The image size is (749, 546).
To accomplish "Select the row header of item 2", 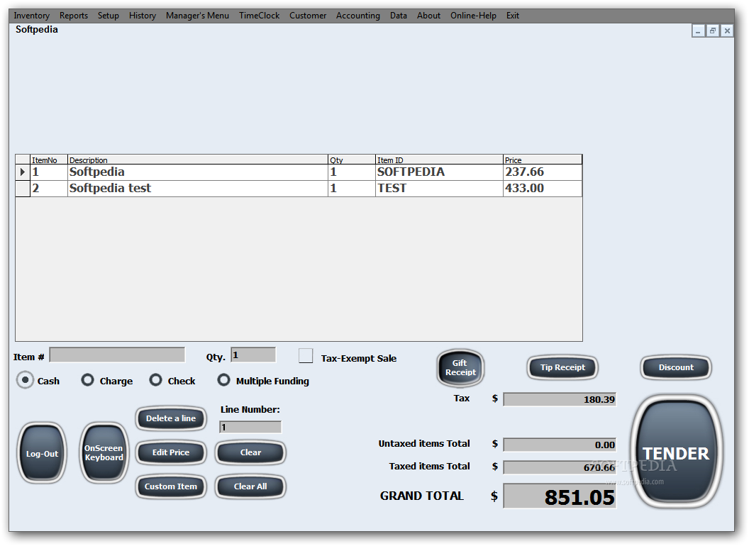I will [x=23, y=188].
